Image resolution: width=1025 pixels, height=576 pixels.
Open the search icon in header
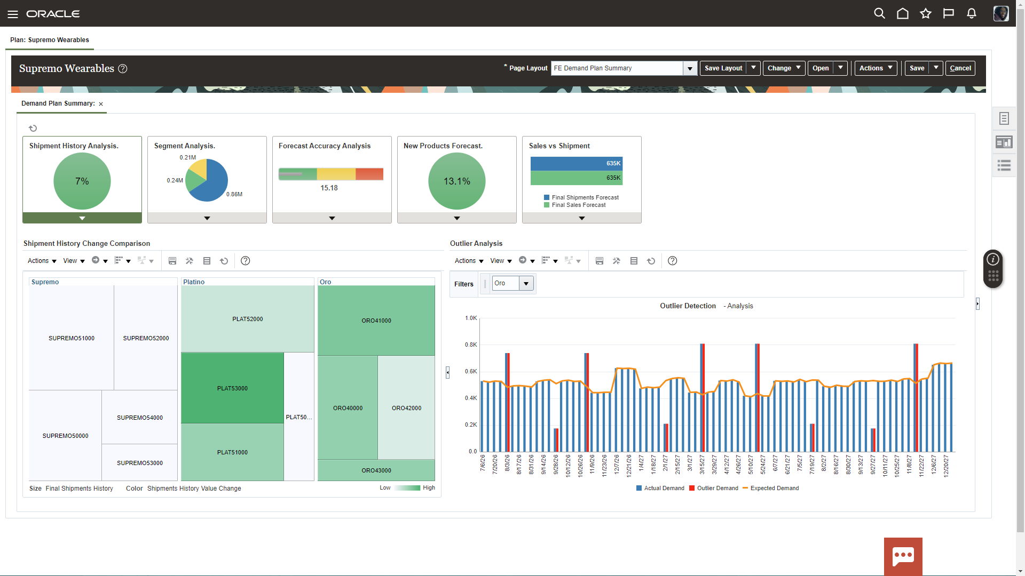[x=879, y=13]
